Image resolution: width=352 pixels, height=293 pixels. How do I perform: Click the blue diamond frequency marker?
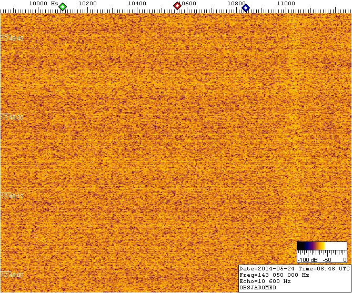pos(245,7)
